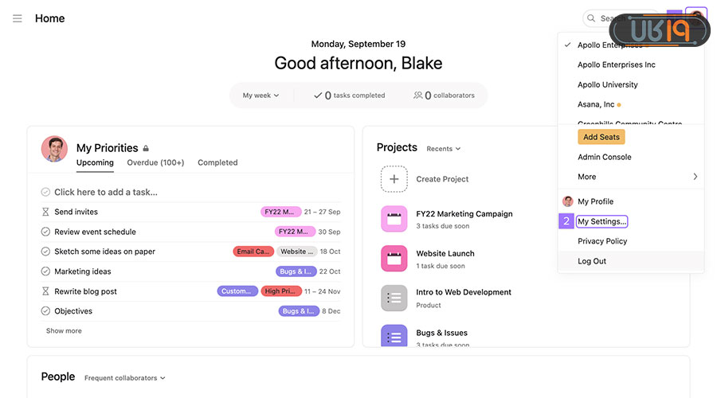Complete the Marketing ideas task

click(x=45, y=271)
